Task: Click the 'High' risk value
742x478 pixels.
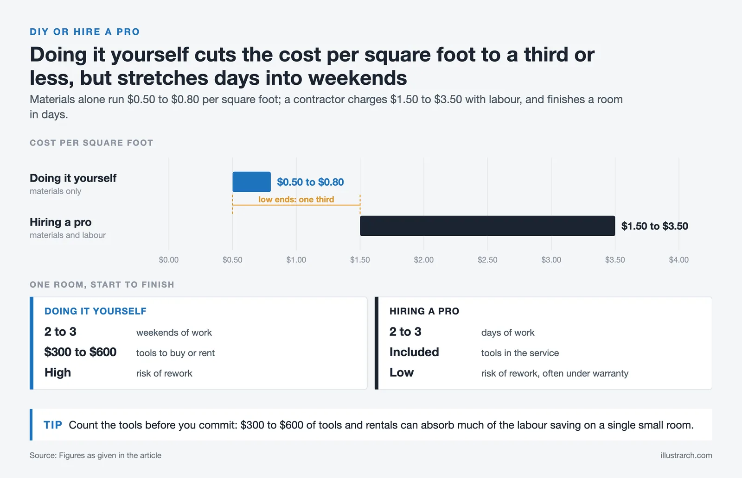Action: tap(58, 372)
